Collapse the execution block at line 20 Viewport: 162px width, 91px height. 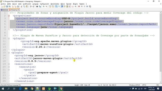click(9, 67)
